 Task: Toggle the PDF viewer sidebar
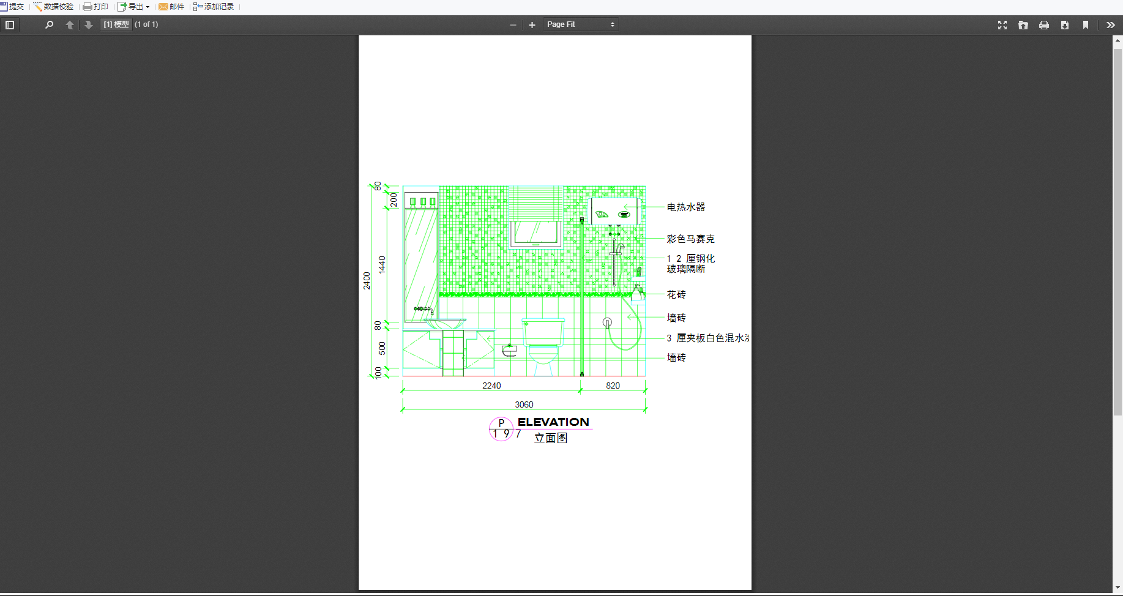(10, 25)
